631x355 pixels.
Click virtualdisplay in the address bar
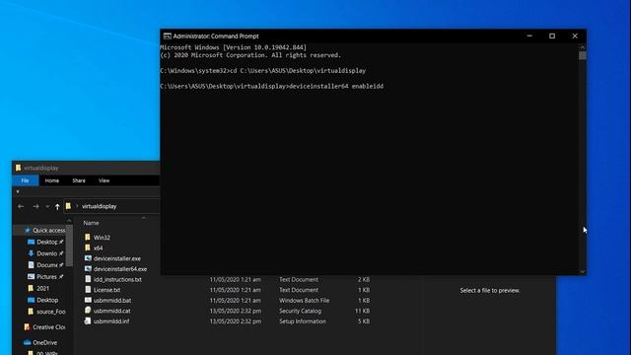99,206
